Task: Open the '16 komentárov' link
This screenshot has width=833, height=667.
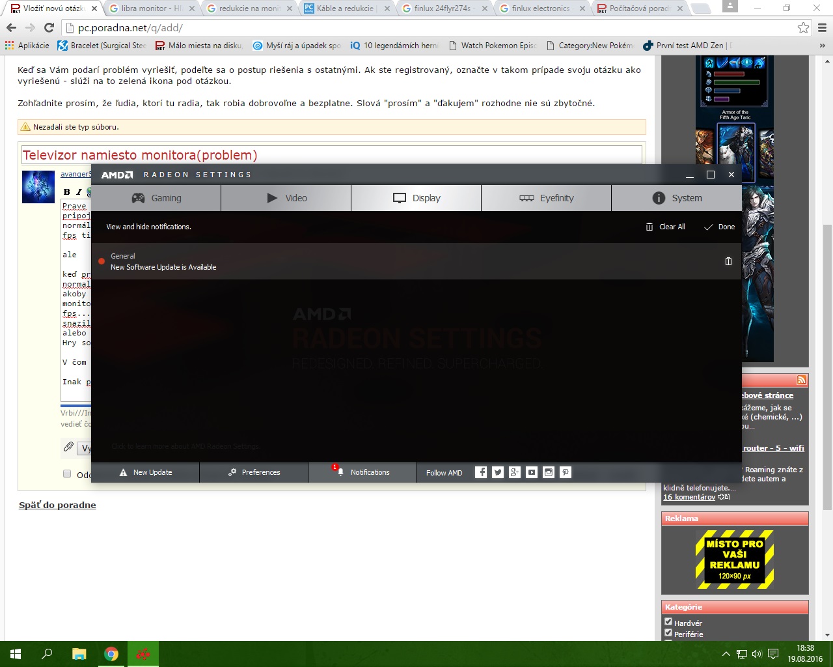Action: click(x=689, y=497)
